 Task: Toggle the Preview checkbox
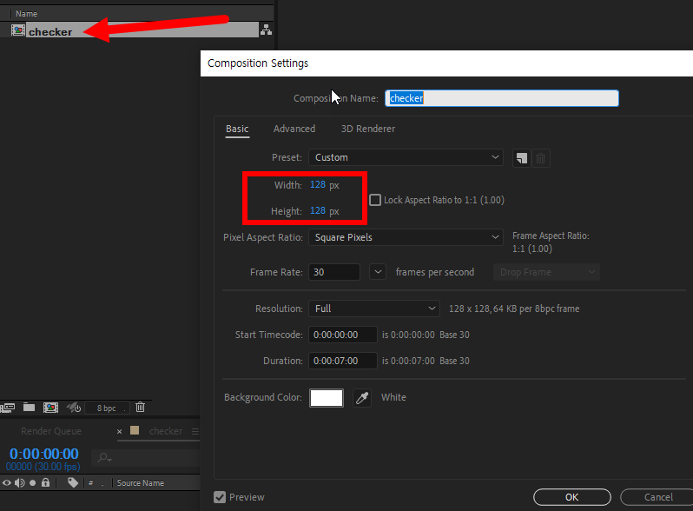tap(220, 497)
